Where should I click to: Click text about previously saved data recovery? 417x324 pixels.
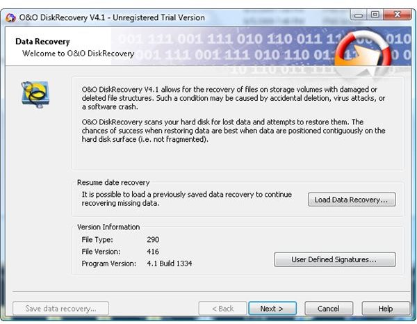(x=187, y=199)
